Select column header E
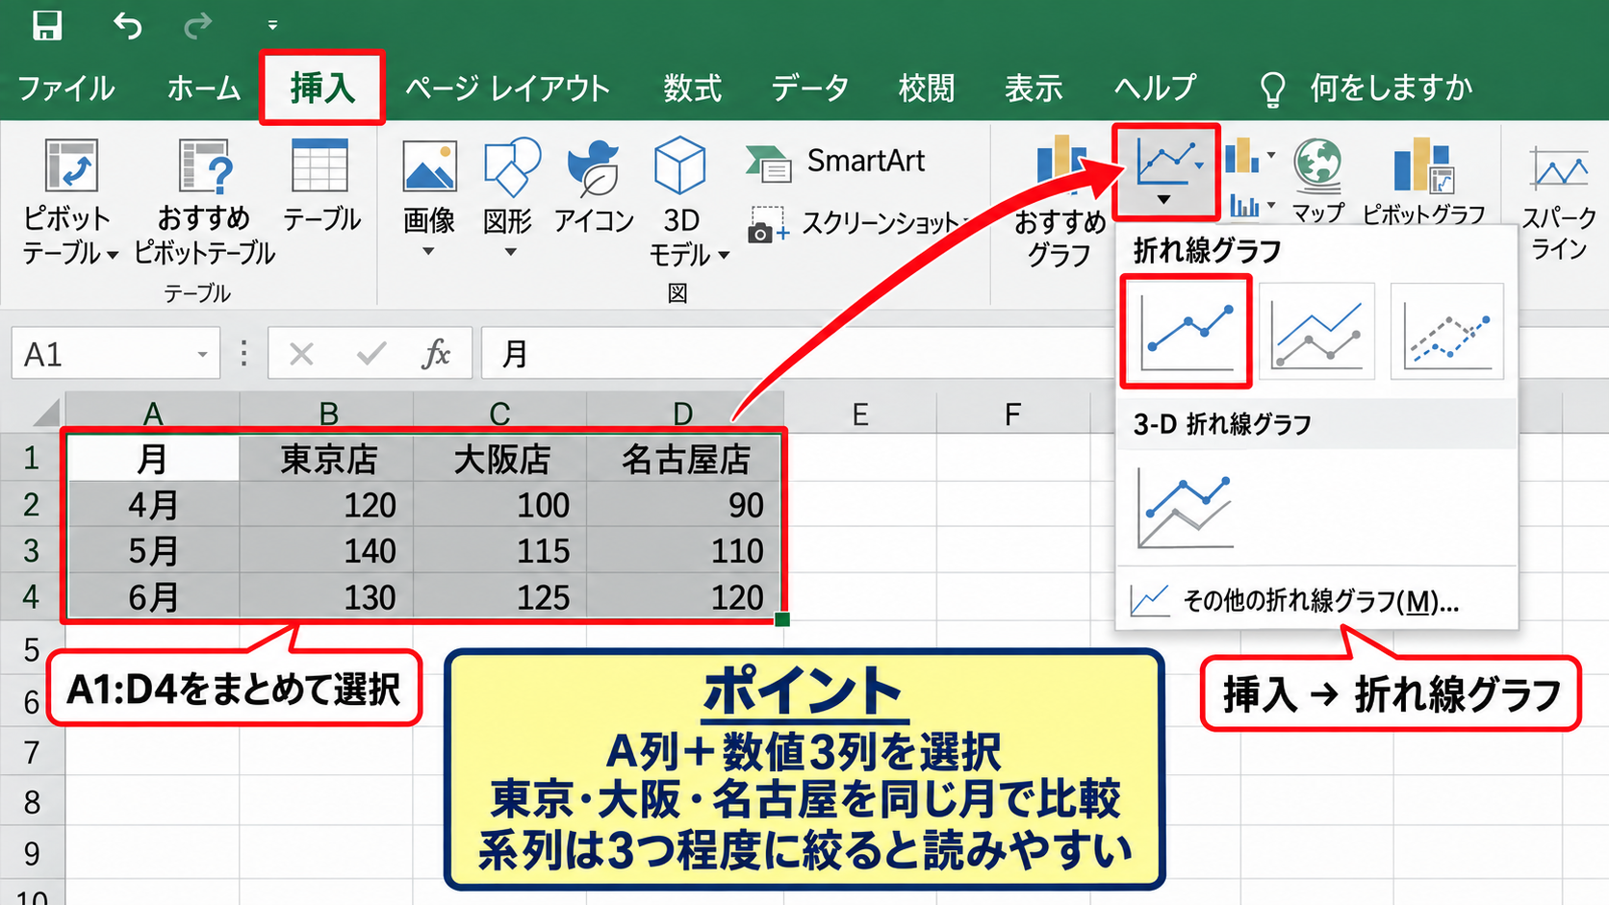Image resolution: width=1609 pixels, height=905 pixels. click(x=859, y=415)
